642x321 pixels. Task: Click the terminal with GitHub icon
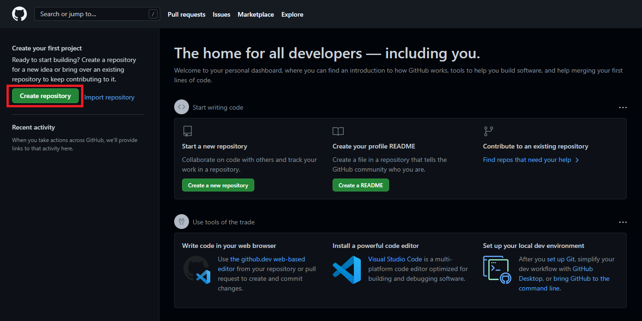[x=497, y=270]
